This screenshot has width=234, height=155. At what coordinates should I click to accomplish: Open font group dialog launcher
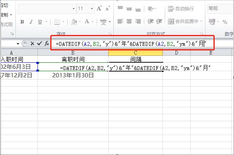pyautogui.click(x=110, y=34)
